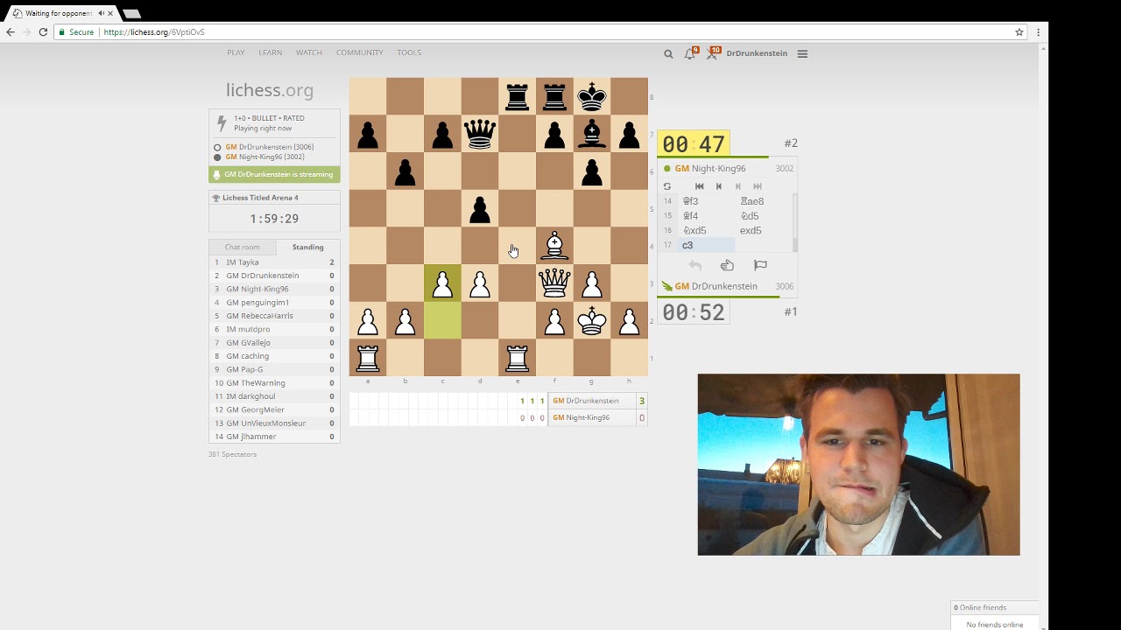Viewport: 1121px width, 630px height.
Task: Open the hamburger menu icon
Action: pyautogui.click(x=802, y=53)
